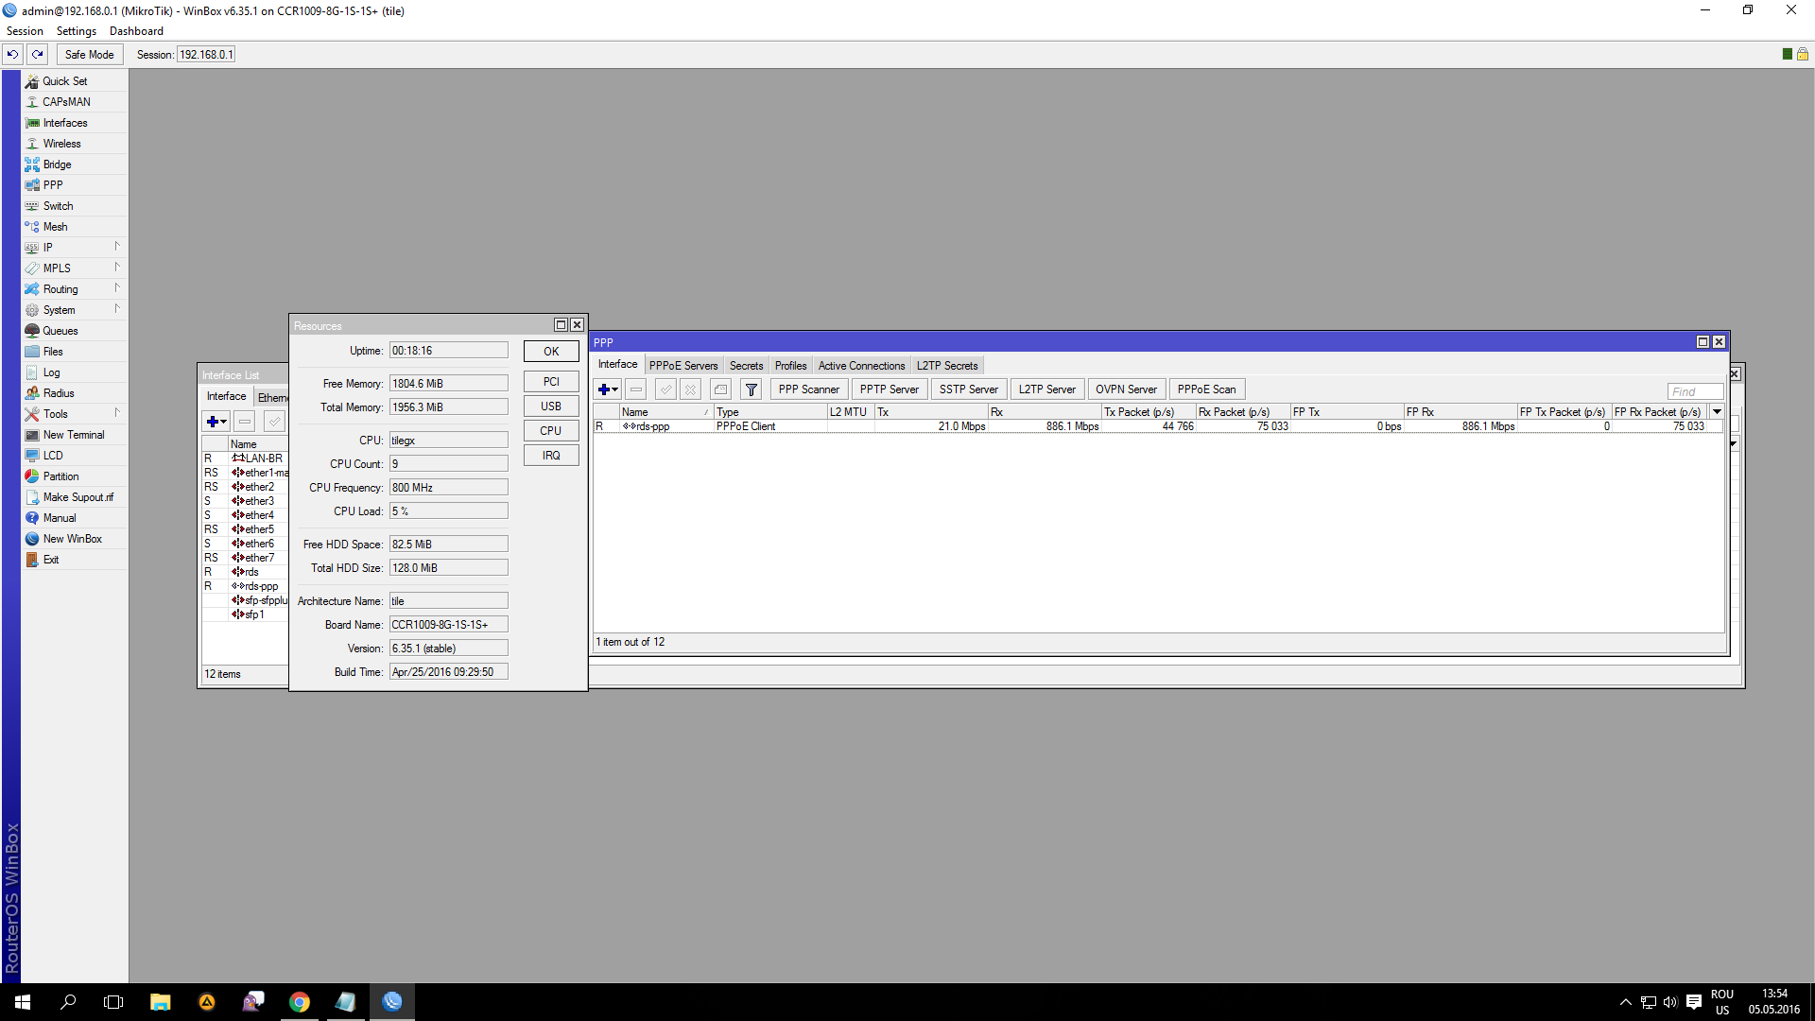Click the disable X icon in PPP toolbar

pos(691,389)
